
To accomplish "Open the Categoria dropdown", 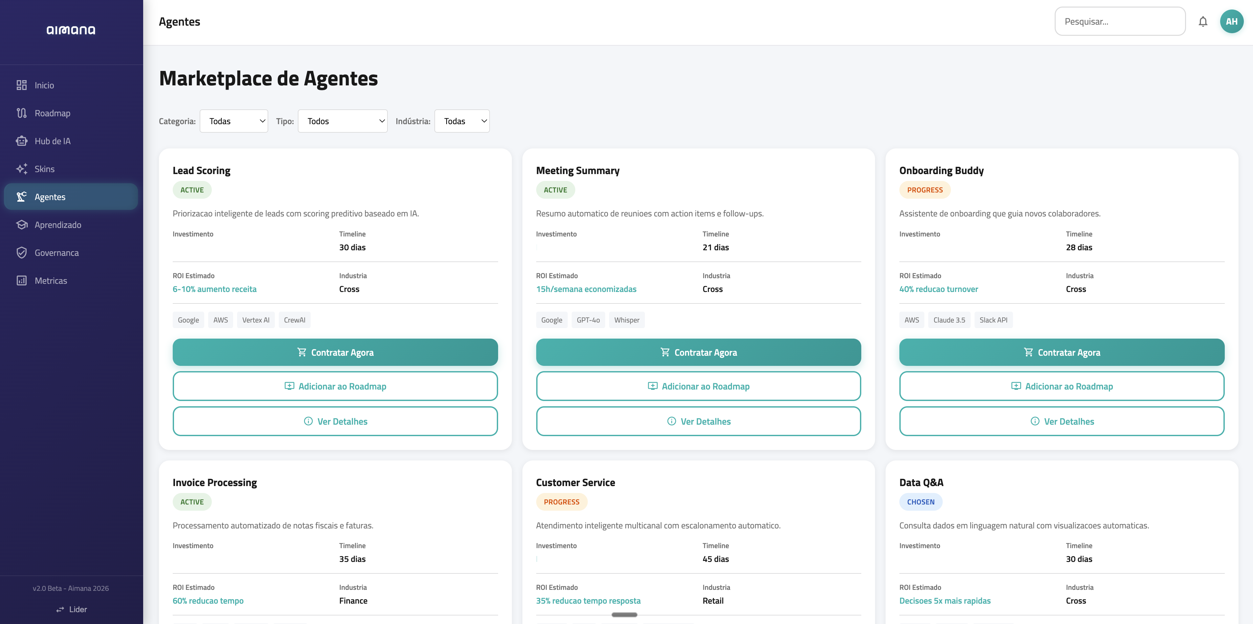I will tap(233, 121).
